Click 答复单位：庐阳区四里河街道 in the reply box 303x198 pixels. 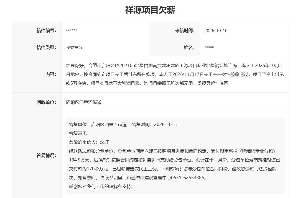tap(98, 124)
